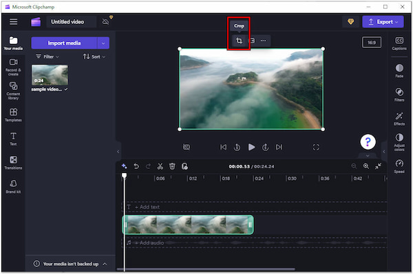Open the Fade panel
Viewport: 413px width, 274px height.
click(x=399, y=71)
